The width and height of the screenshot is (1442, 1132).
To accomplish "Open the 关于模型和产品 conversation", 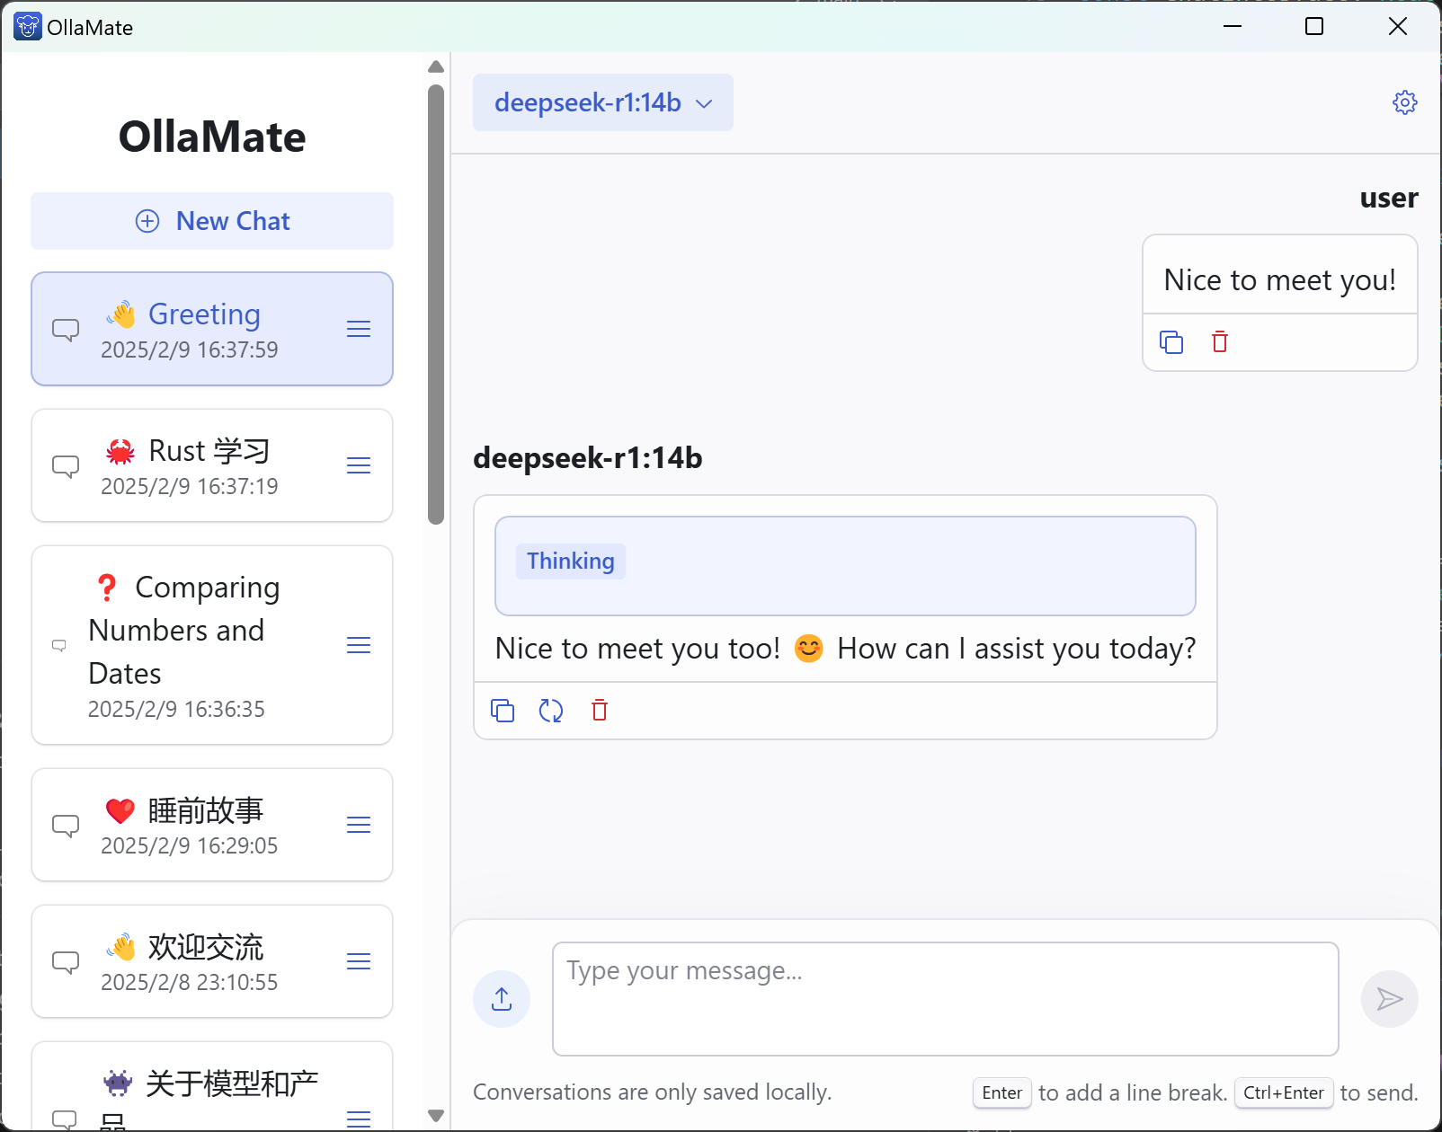I will point(212,1086).
